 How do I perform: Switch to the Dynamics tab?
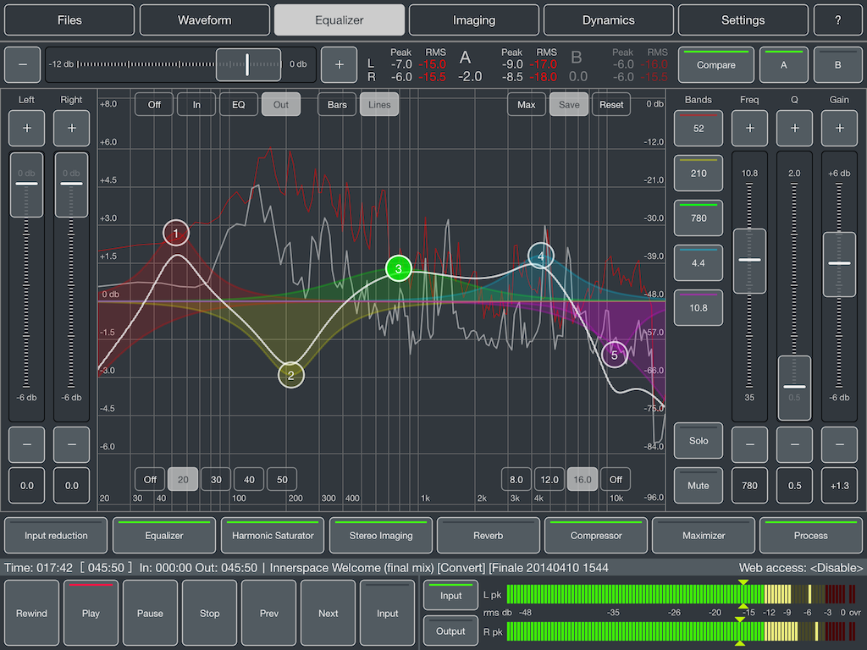[608, 19]
